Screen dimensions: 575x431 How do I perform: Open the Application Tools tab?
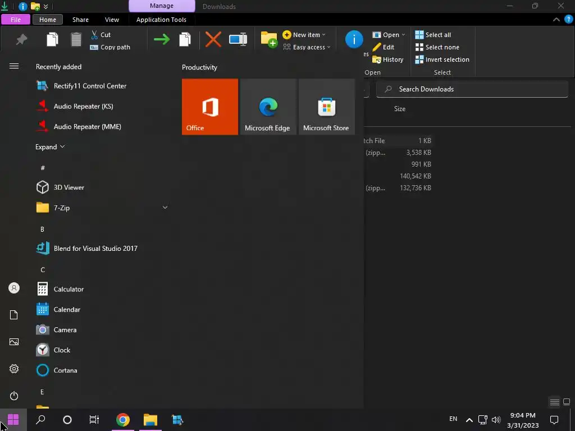coord(161,20)
